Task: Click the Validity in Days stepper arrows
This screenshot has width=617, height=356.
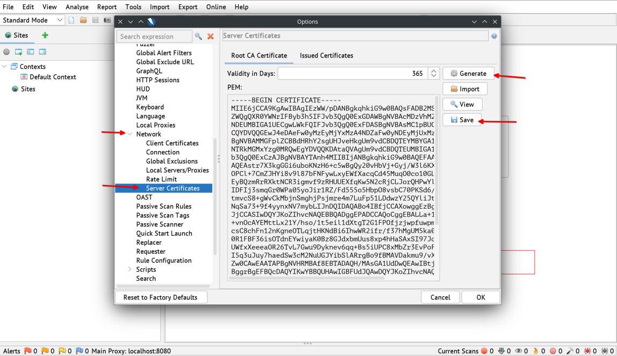Action: [434, 74]
